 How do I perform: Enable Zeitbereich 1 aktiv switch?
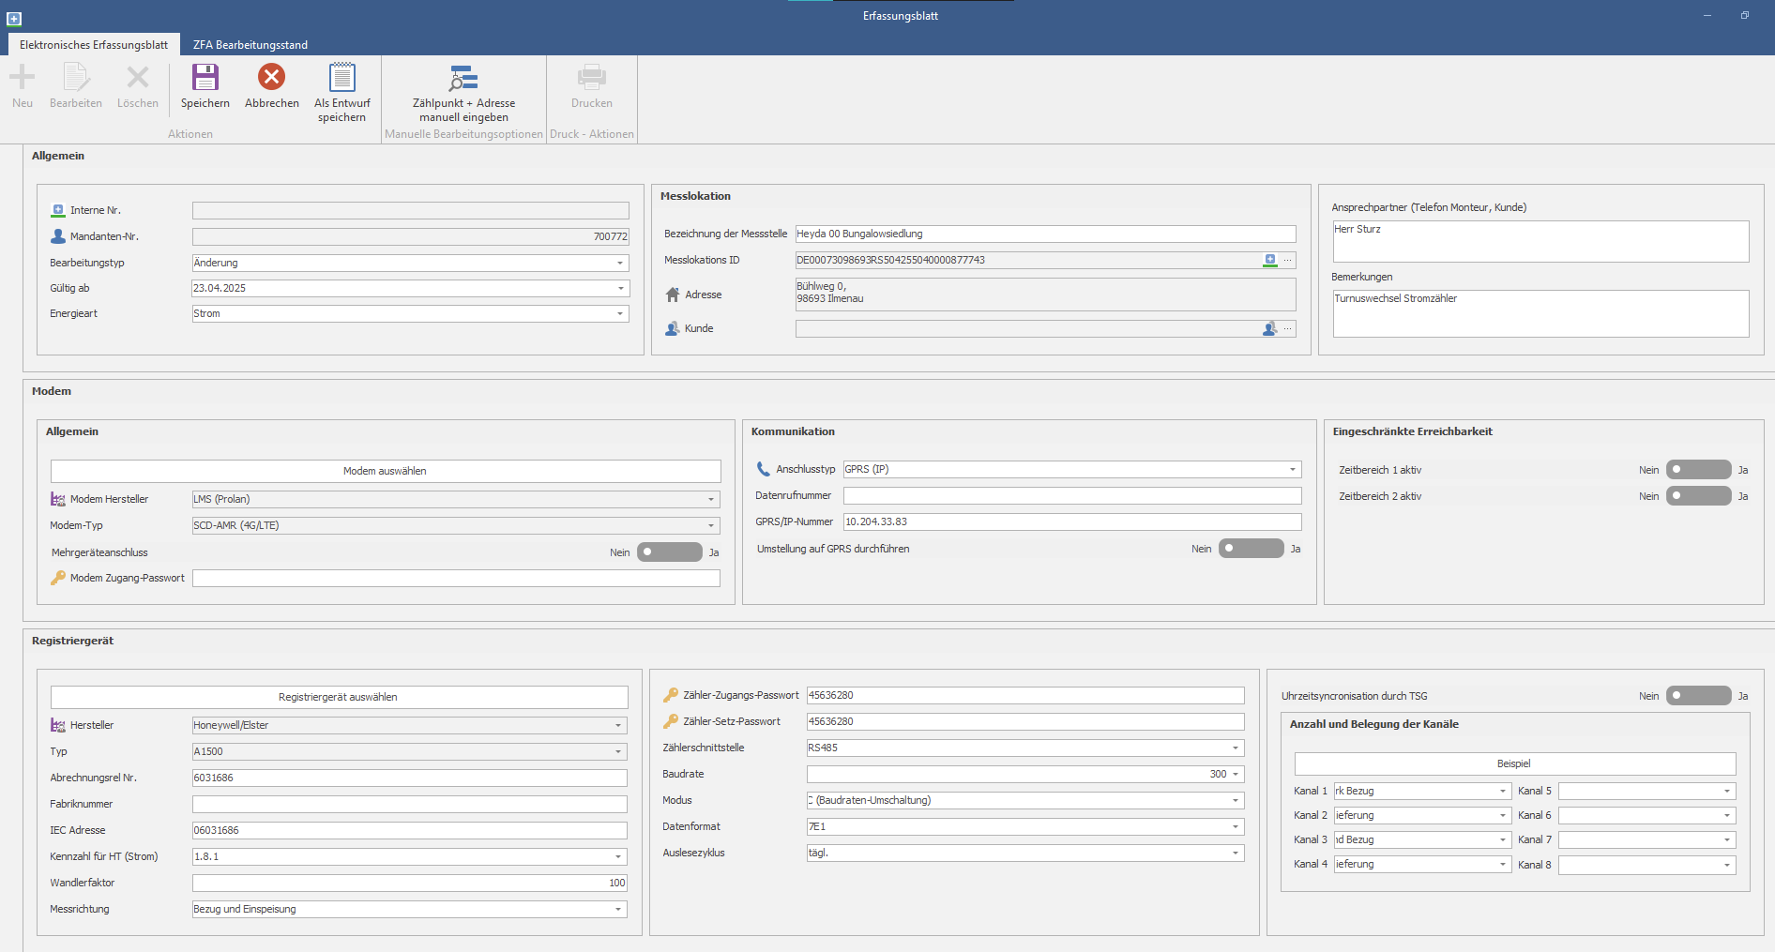(1698, 470)
